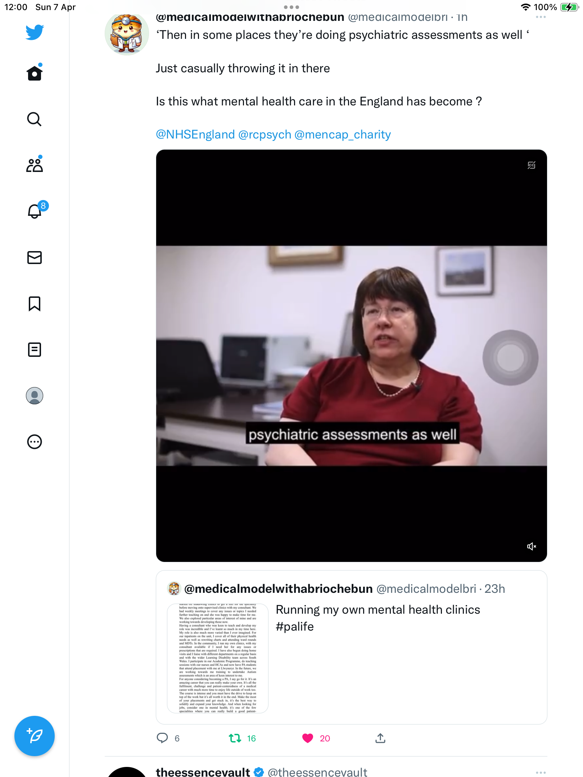
Task: Open theessencevault tweet's three-dot menu
Action: (541, 772)
